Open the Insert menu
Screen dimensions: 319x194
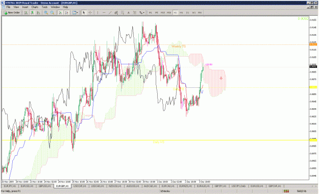pos(25,7)
